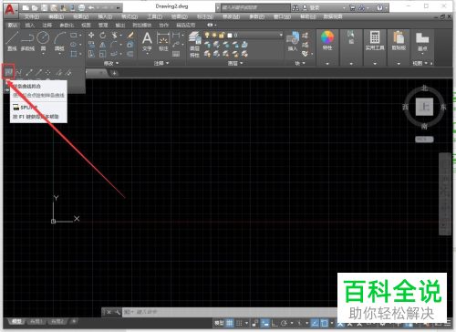Image resolution: width=456 pixels, height=332 pixels.
Task: Select the Rotate tool in modify panel
Action: (103, 36)
